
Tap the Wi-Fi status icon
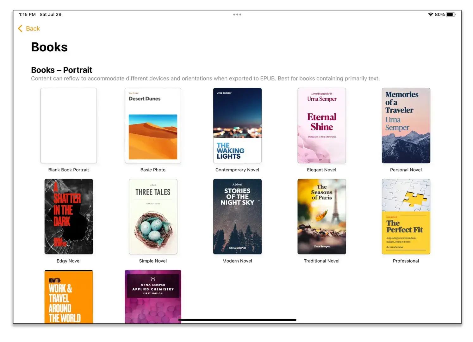point(430,15)
